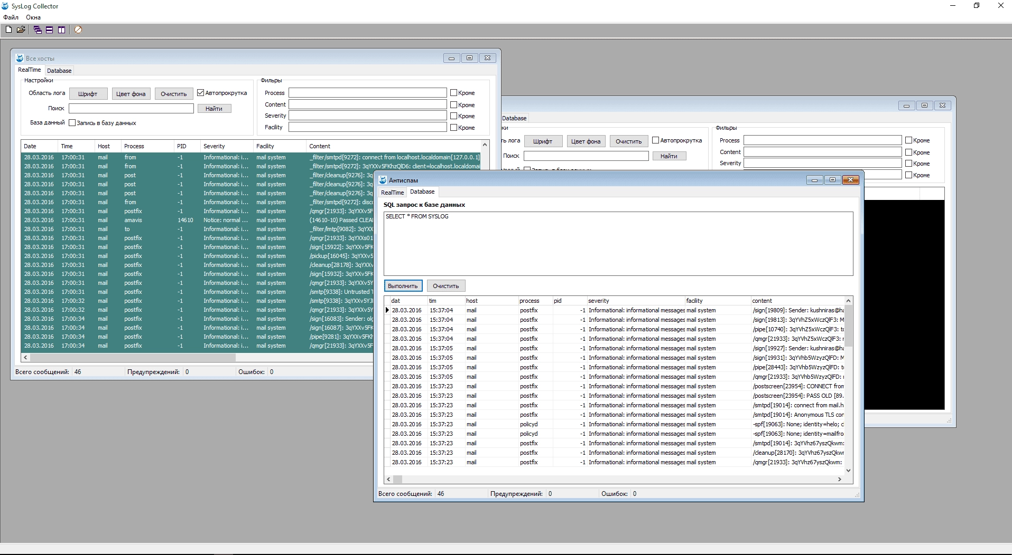Screen dimensions: 1012x555
Task: Cascade windows using the toolbar icon
Action: pos(38,30)
